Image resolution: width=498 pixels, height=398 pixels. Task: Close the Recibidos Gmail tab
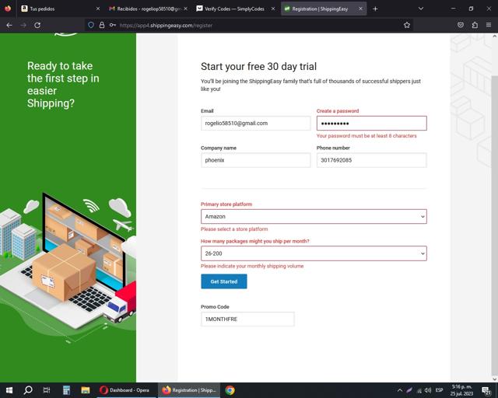[x=185, y=9]
